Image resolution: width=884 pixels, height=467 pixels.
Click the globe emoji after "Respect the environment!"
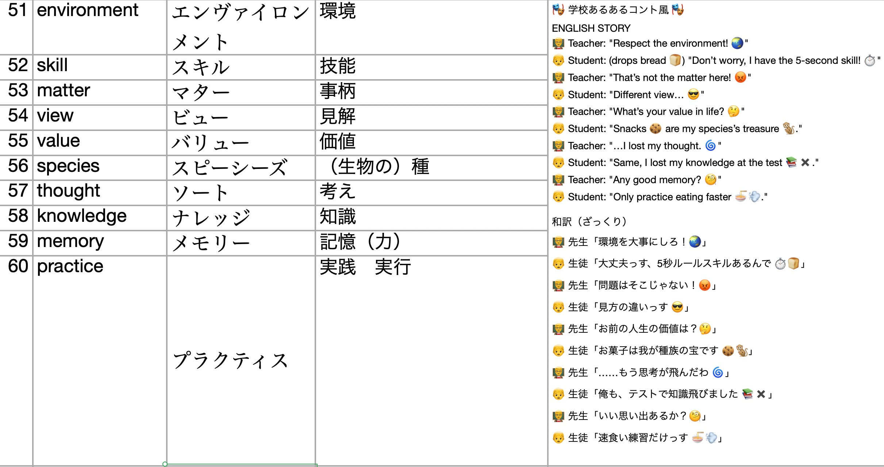(737, 43)
